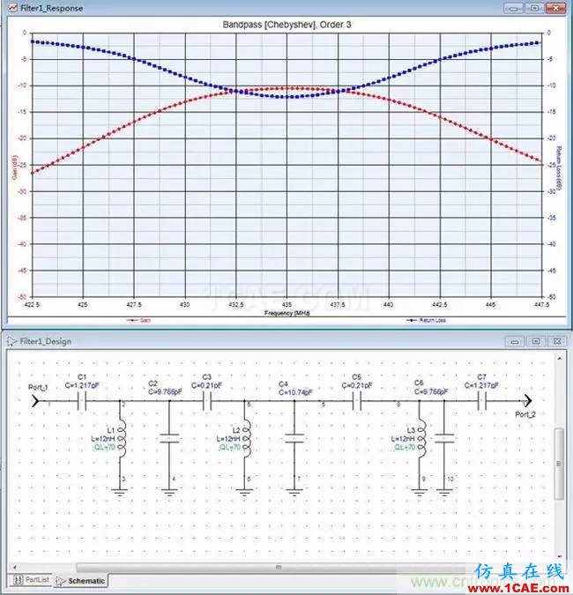
Task: Click capacitor C7 symbol near Port_2
Action: click(482, 401)
